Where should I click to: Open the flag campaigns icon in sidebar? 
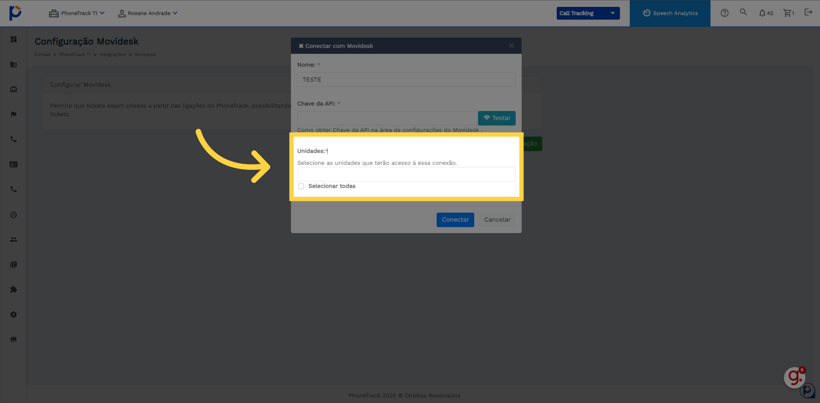coord(14,114)
